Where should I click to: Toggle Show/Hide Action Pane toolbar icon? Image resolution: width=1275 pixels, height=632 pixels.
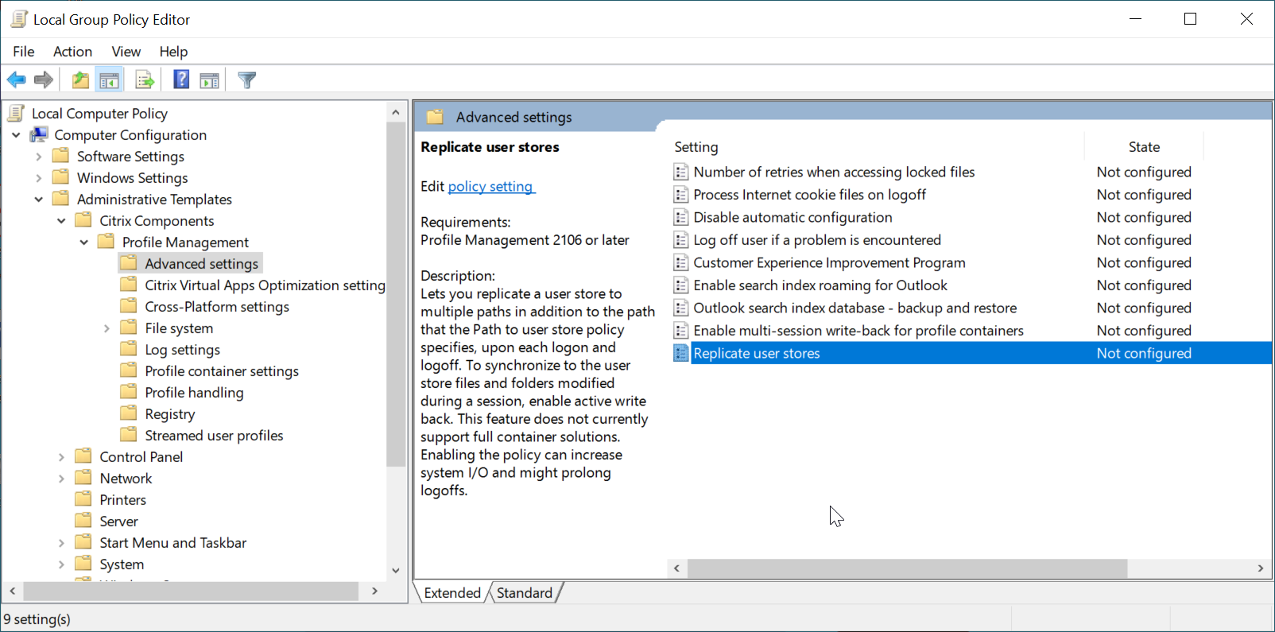click(210, 79)
